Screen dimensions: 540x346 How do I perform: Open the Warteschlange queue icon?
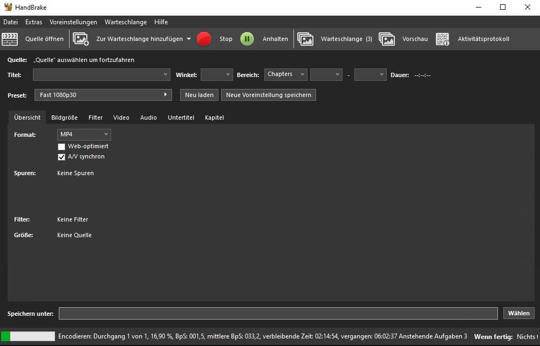click(x=305, y=39)
